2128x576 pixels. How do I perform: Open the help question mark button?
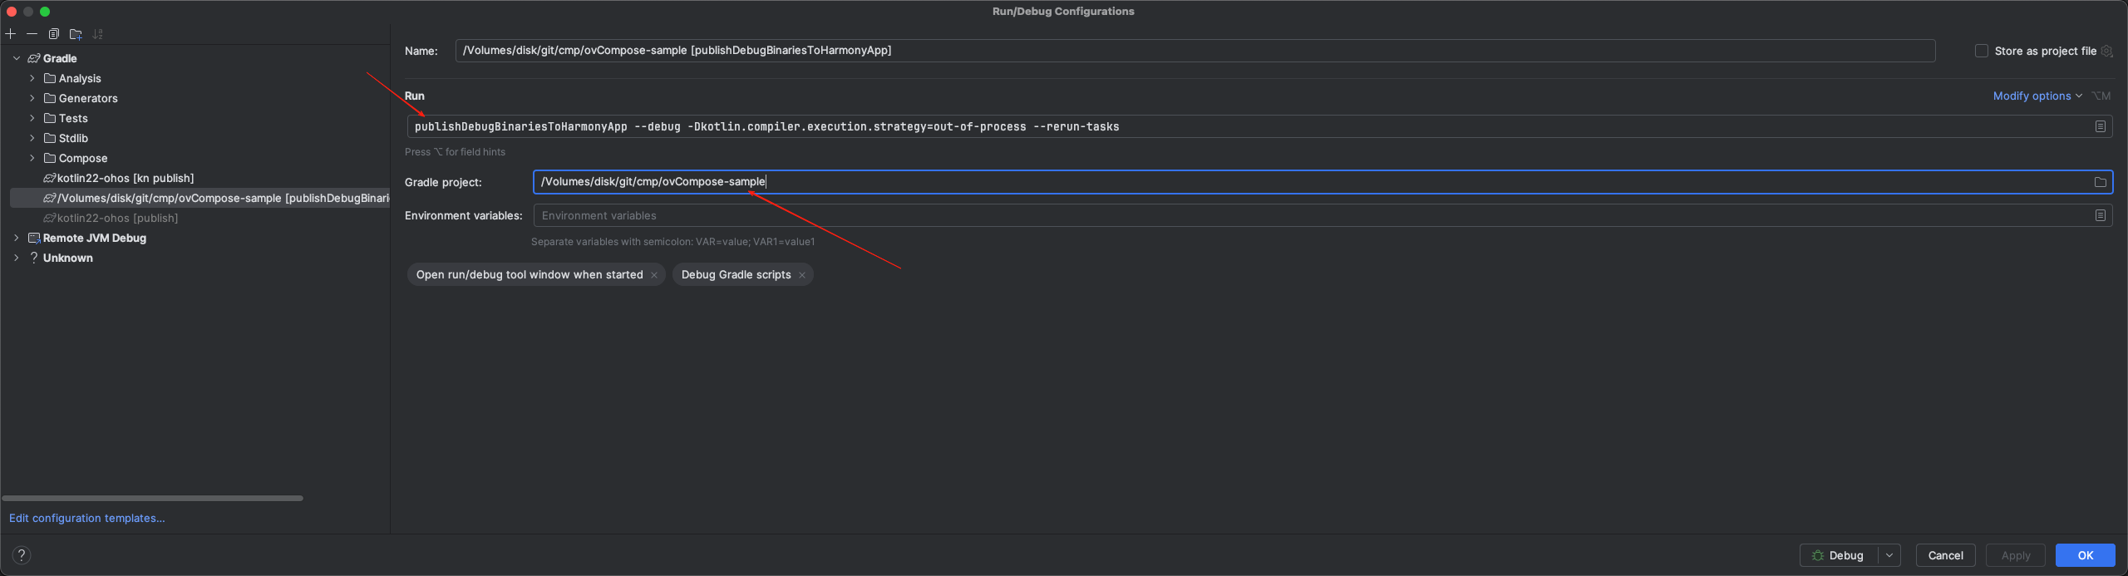pos(22,555)
